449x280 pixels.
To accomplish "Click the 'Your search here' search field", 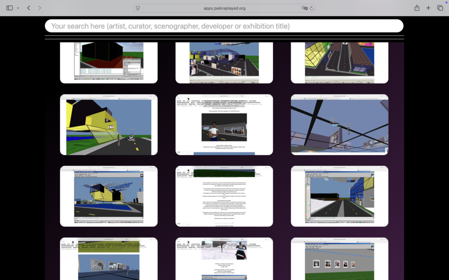I will pyautogui.click(x=224, y=26).
